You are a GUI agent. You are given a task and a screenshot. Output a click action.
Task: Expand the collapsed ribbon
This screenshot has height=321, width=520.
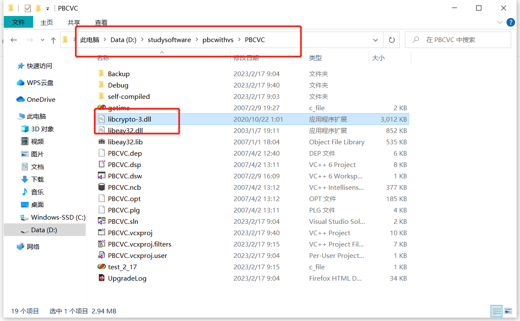coord(499,22)
